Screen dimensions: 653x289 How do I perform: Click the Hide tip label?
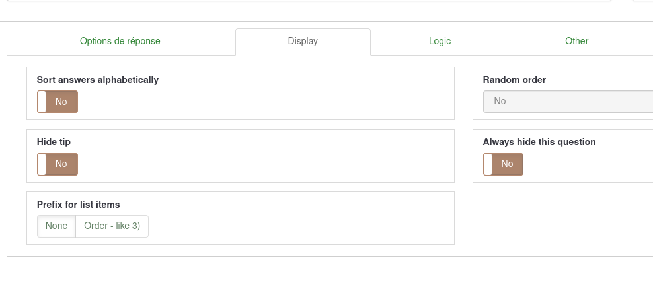[x=54, y=142]
